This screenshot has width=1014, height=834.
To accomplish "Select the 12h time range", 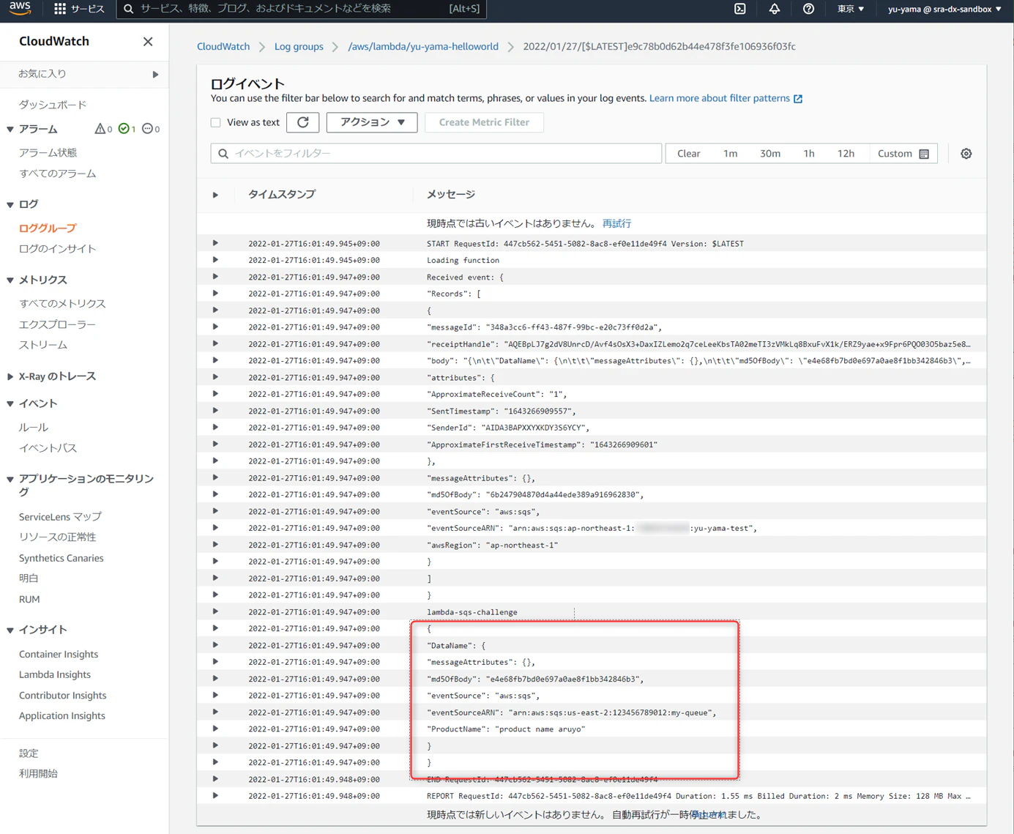I will pyautogui.click(x=846, y=154).
